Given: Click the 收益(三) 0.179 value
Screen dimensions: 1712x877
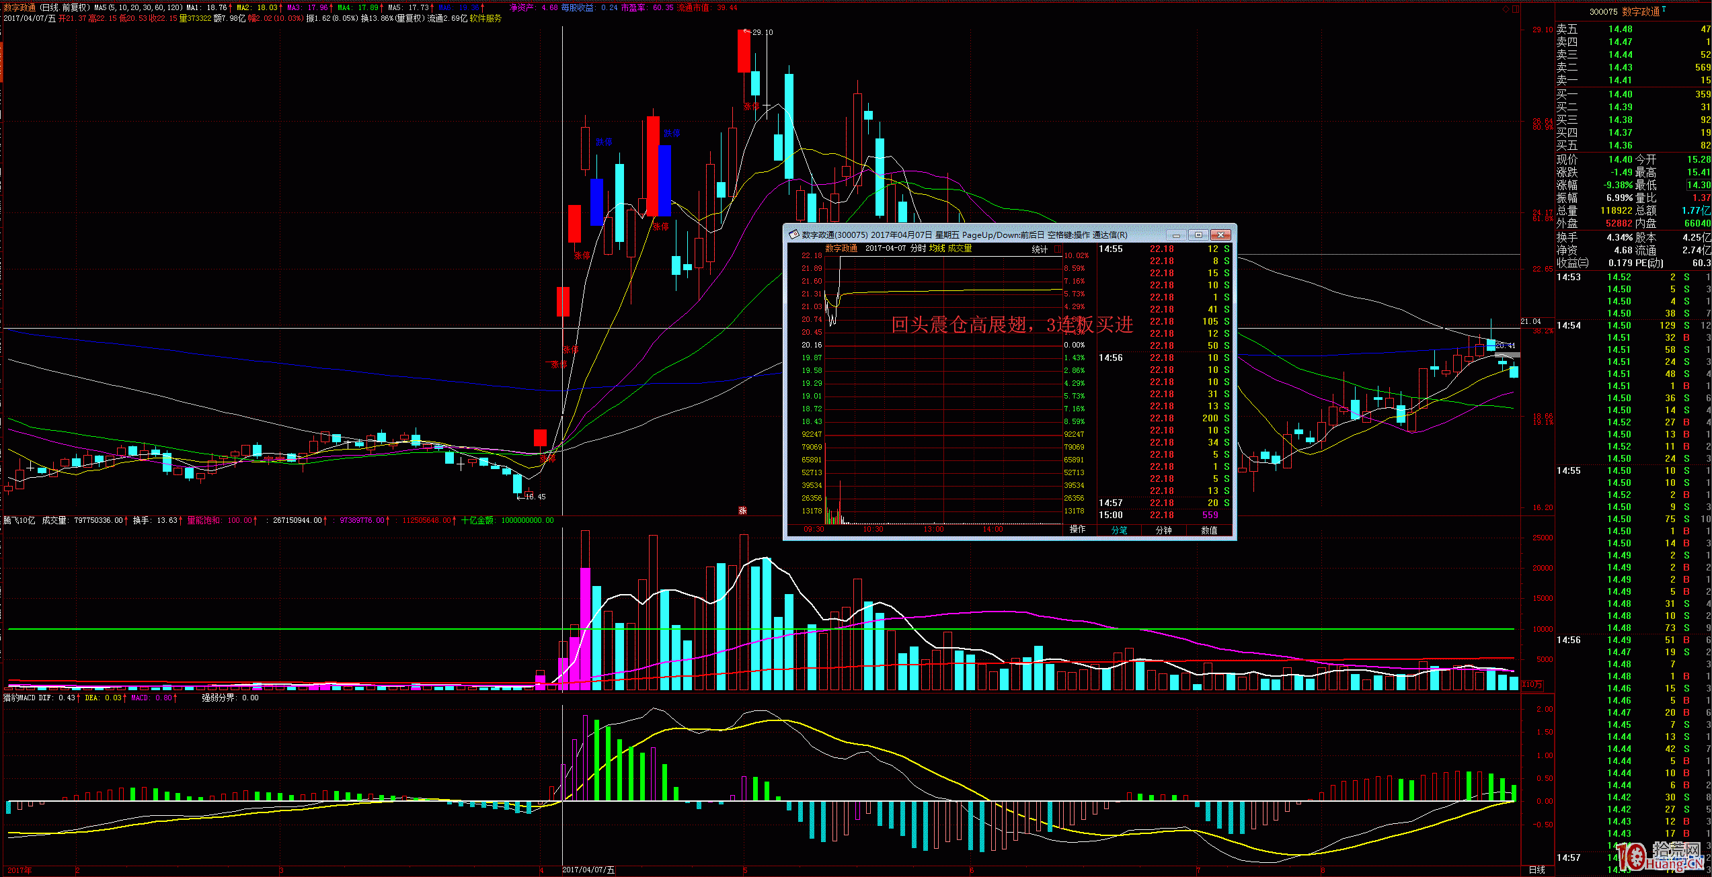Looking at the screenshot, I should 1620,263.
